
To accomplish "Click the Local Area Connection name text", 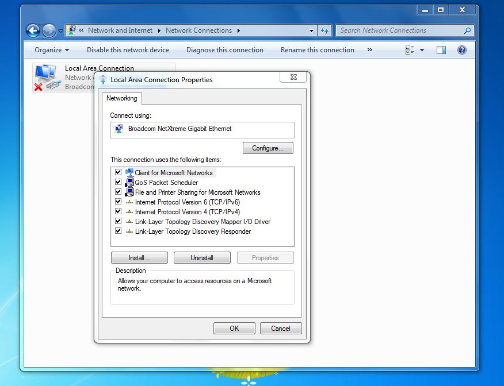I will point(100,68).
